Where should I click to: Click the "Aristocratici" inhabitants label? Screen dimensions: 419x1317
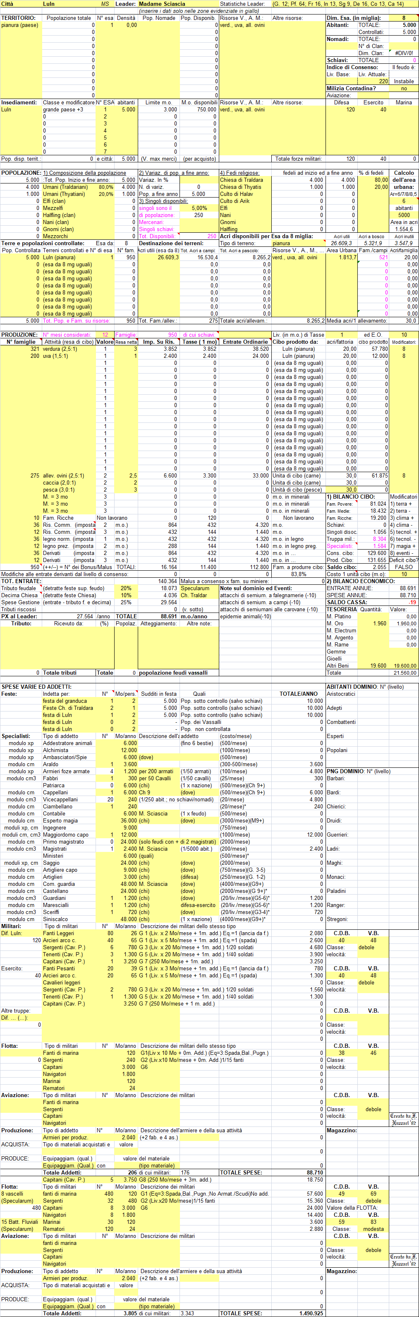pyautogui.click(x=341, y=694)
